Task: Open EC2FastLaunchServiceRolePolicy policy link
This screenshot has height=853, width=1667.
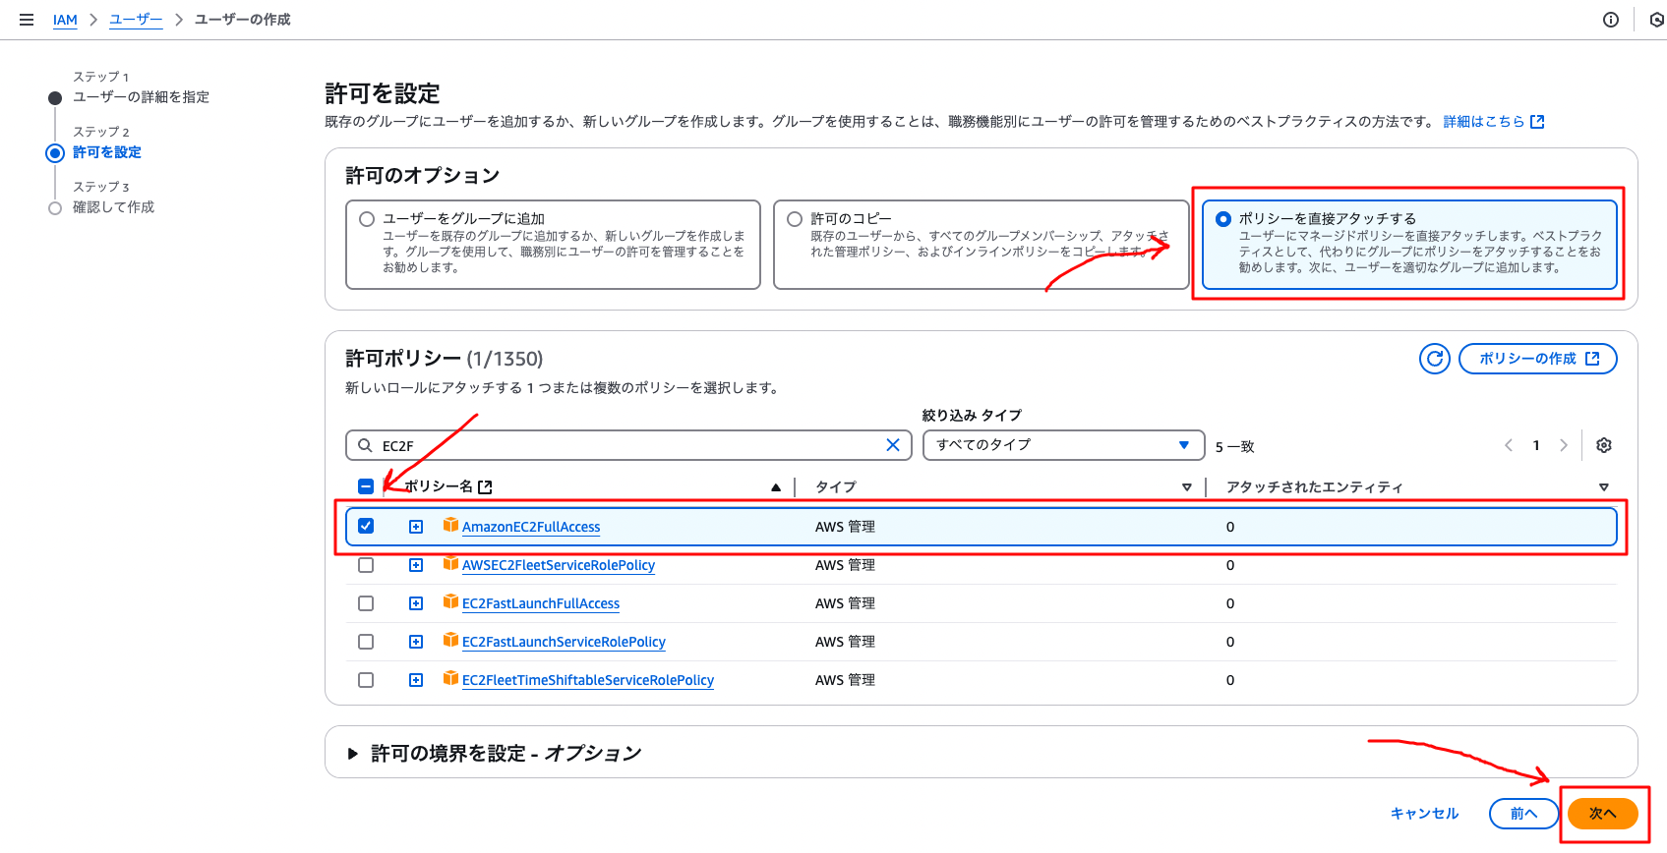Action: click(x=564, y=642)
